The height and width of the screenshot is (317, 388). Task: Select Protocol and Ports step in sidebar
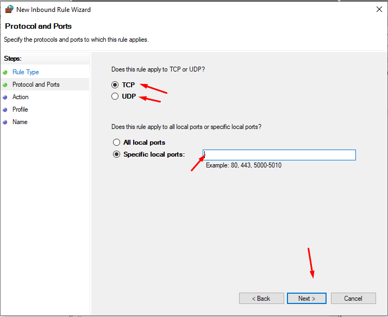[36, 85]
